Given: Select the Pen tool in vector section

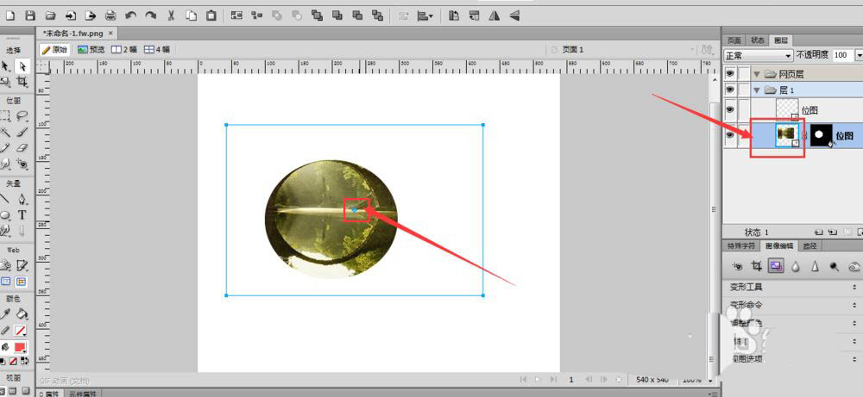Looking at the screenshot, I should [22, 199].
